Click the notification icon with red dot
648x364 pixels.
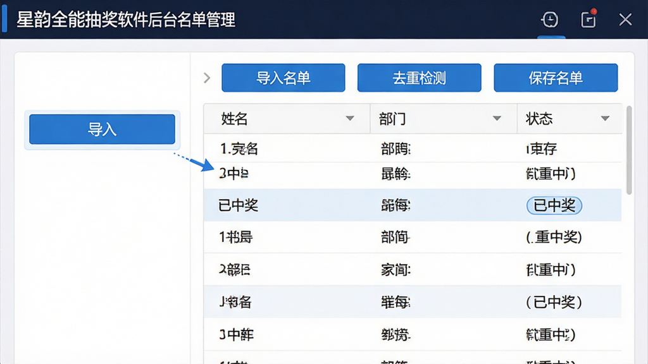(589, 19)
